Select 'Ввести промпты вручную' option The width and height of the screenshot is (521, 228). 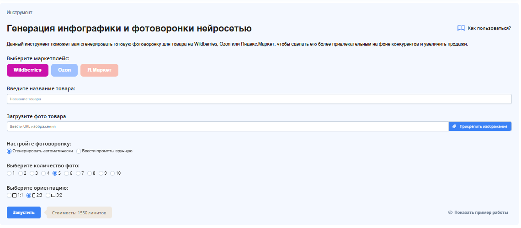coord(79,151)
